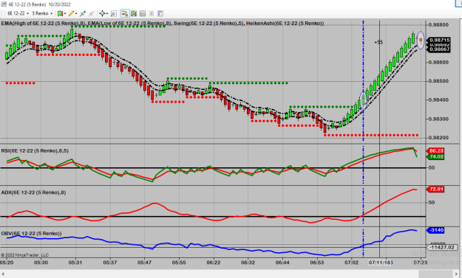Click the red 72.91 ADX value tag
The width and height of the screenshot is (462, 278).
[x=436, y=189]
